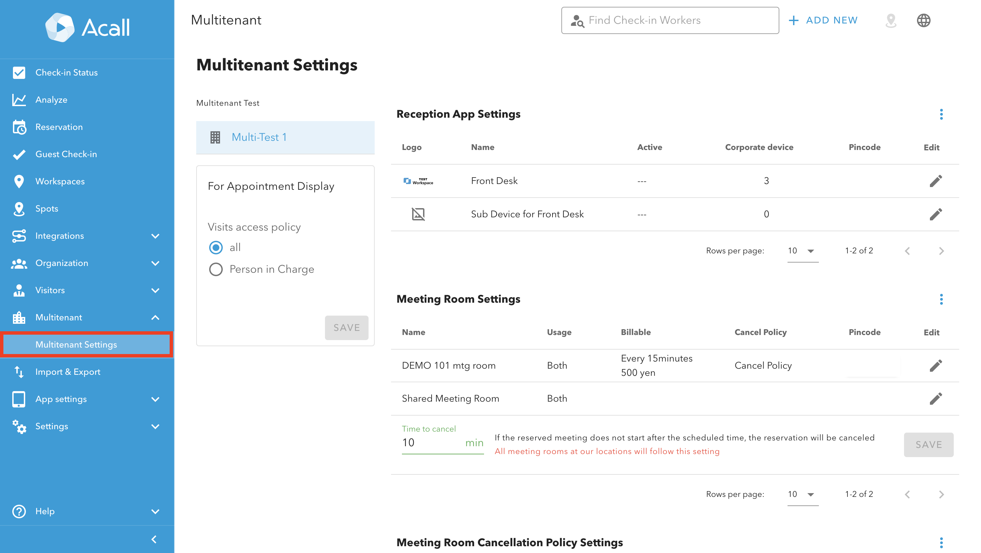Click the Spots location icon
This screenshot has width=981, height=553.
19,208
